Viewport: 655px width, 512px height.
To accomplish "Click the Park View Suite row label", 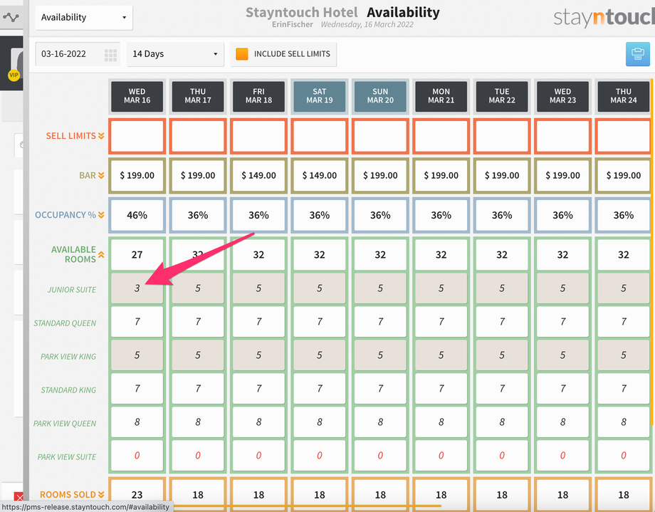I will click(67, 457).
